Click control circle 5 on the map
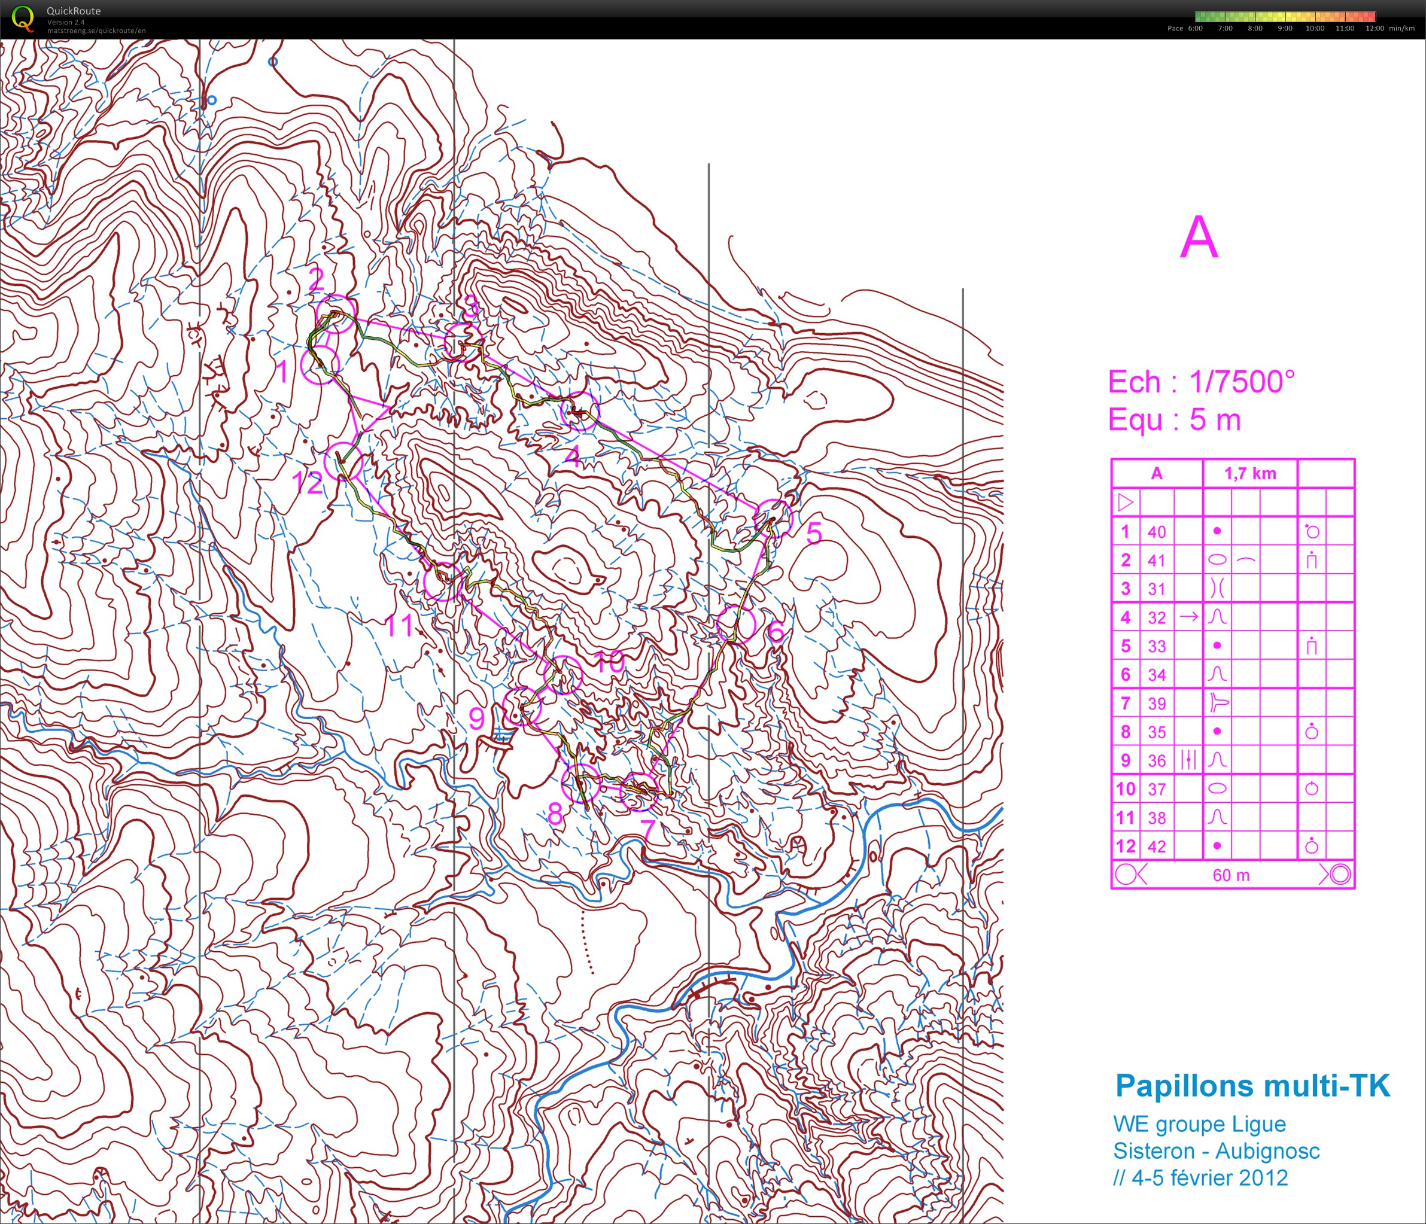The width and height of the screenshot is (1426, 1224). (x=774, y=519)
